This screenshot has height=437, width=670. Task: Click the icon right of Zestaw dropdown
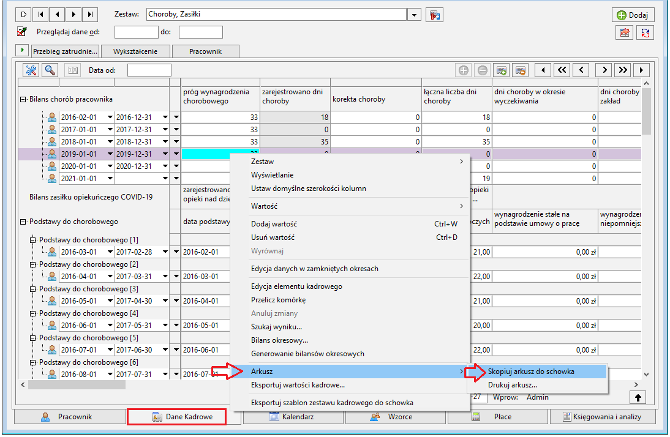(434, 15)
